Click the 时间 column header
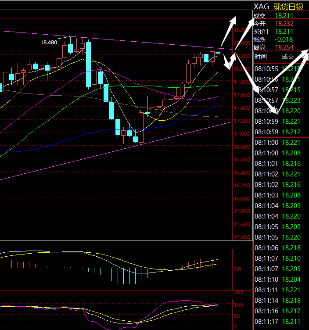The height and width of the screenshot is (330, 309). click(261, 57)
